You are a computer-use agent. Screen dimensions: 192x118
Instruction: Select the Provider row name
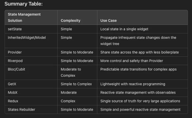point(15,52)
